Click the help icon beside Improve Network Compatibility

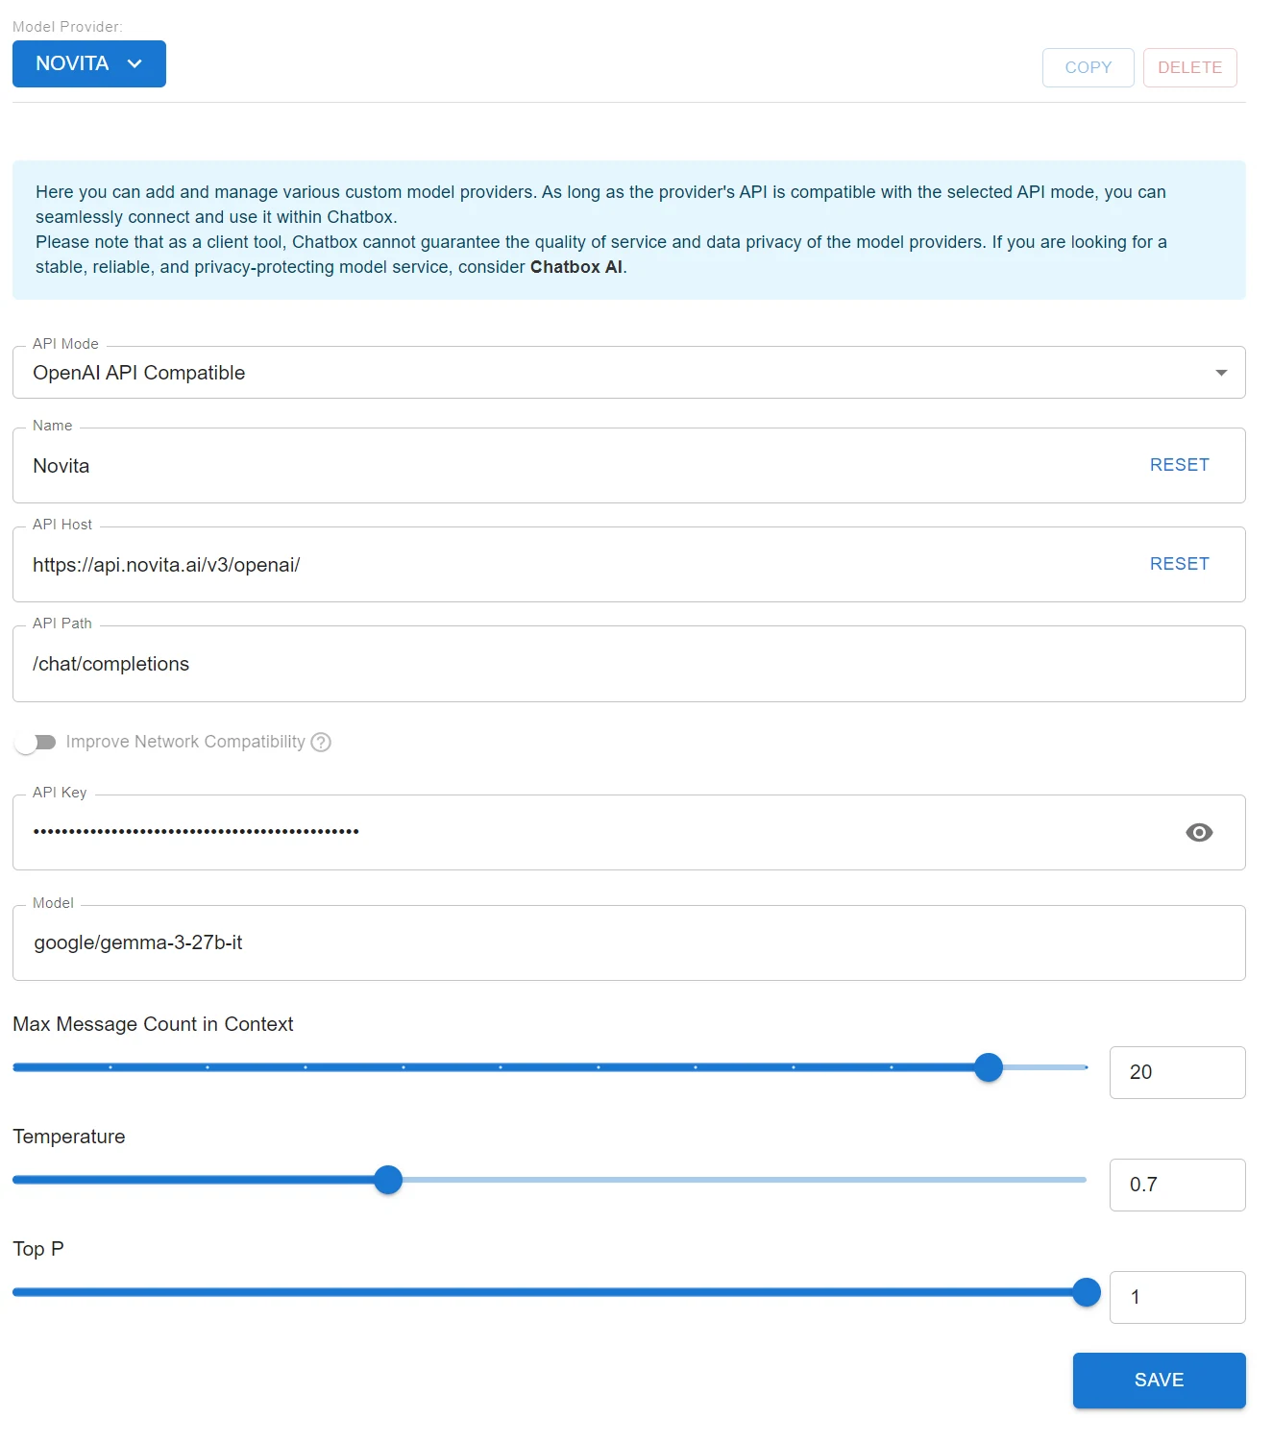click(322, 742)
